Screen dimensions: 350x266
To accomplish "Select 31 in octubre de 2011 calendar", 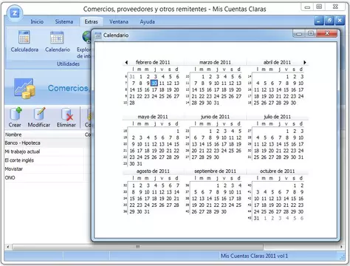I will pos(256,218).
